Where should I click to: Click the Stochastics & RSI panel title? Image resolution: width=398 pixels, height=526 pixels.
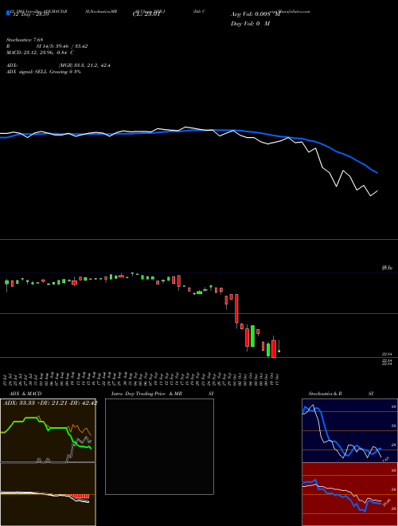coord(341,394)
